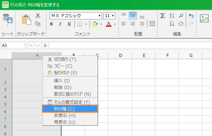Select 挿入 (I) from context menu

[70, 81]
